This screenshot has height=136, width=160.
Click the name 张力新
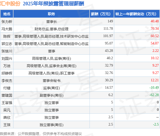7,22
